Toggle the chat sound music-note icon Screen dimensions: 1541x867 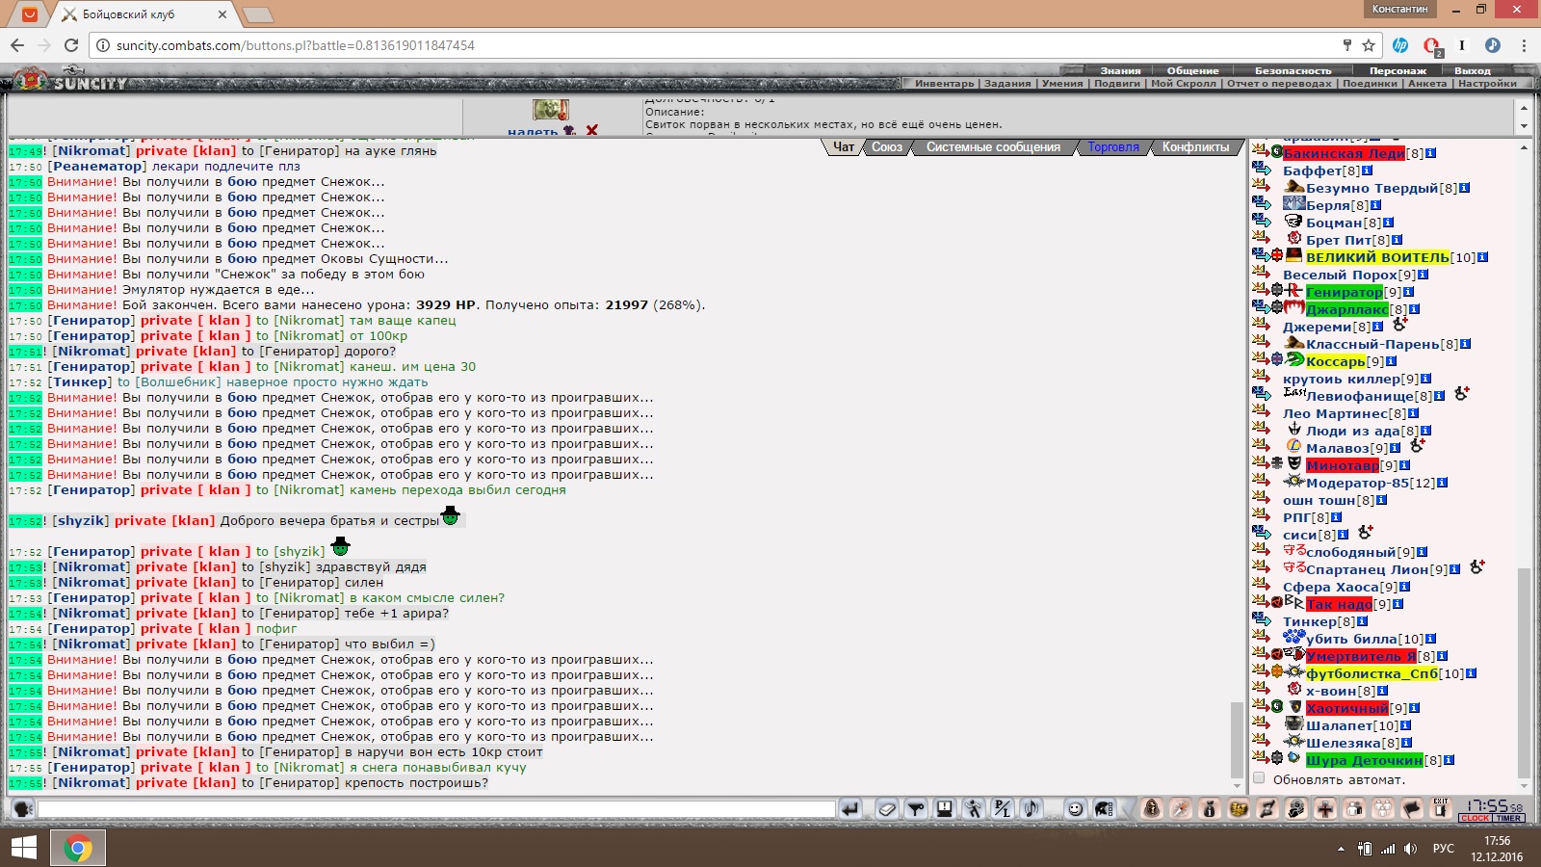click(x=1032, y=809)
